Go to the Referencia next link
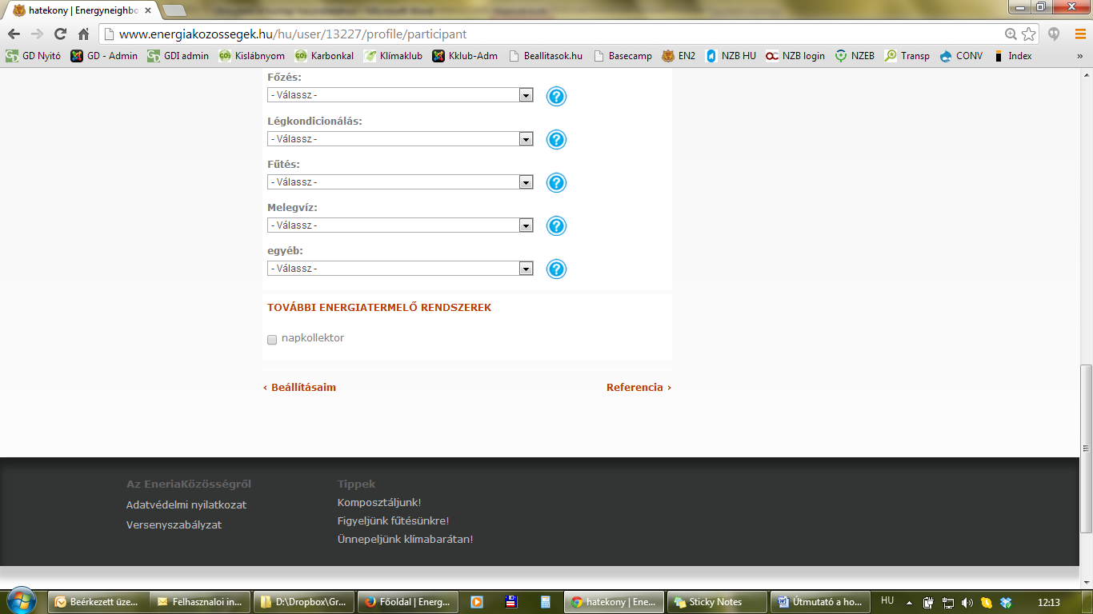Image resolution: width=1093 pixels, height=614 pixels. coord(639,388)
